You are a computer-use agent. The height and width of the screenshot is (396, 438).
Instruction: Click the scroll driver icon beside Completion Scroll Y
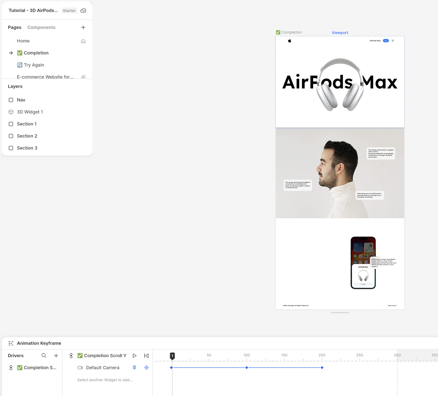pyautogui.click(x=71, y=356)
